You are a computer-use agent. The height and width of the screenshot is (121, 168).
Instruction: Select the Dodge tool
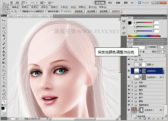point(4,70)
